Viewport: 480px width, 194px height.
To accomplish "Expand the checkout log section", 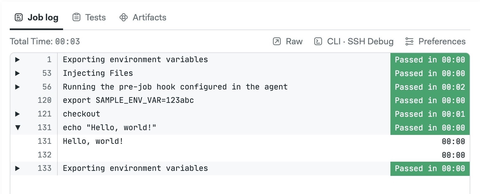I will 18,114.
